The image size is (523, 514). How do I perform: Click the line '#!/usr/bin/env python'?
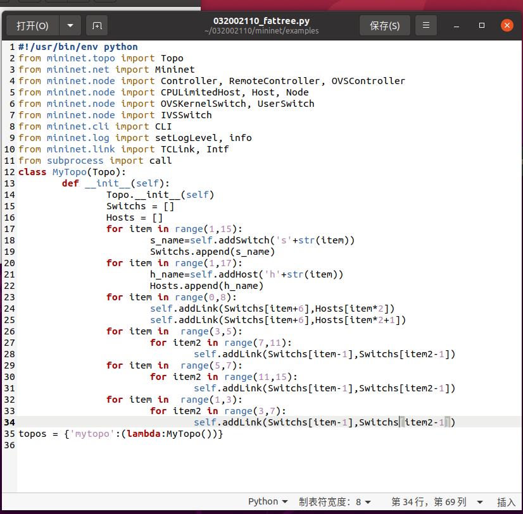(78, 47)
